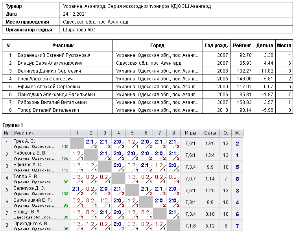The height and width of the screenshot is (233, 295).
Task: Click sets total 5:12 for Приходько
Action: click(x=210, y=226)
